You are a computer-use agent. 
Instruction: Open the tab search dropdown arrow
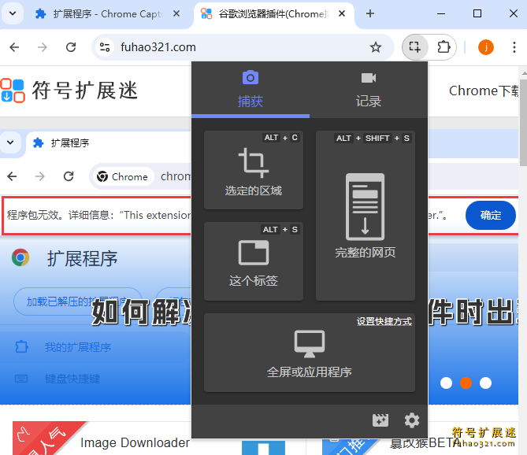coord(13,13)
